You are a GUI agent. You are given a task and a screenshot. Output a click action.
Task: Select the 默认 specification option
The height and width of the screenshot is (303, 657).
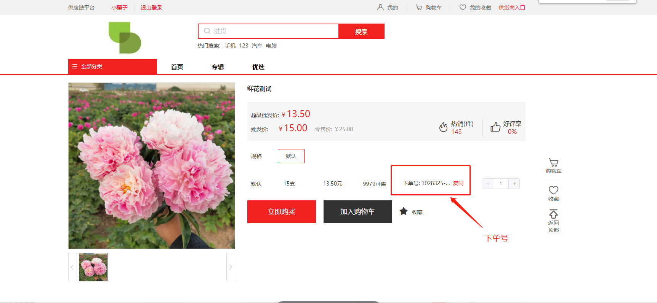pos(291,156)
